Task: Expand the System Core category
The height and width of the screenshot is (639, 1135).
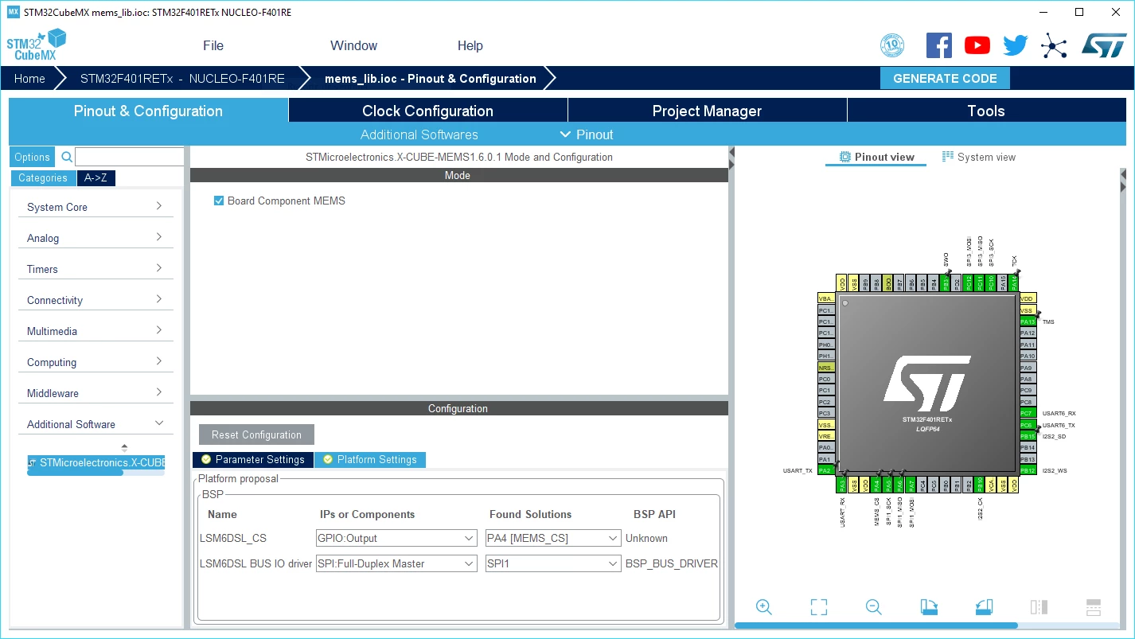Action: click(x=96, y=207)
